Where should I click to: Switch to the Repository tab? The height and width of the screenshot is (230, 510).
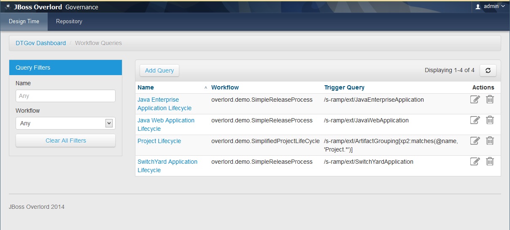[69, 22]
